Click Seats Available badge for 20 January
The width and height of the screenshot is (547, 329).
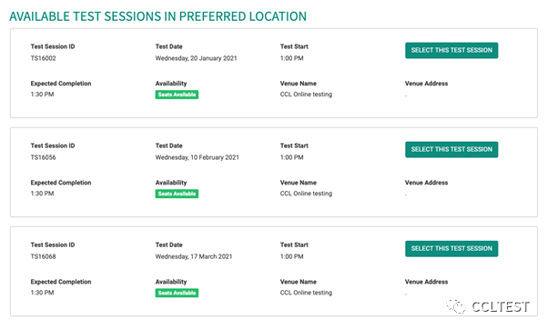pyautogui.click(x=177, y=95)
